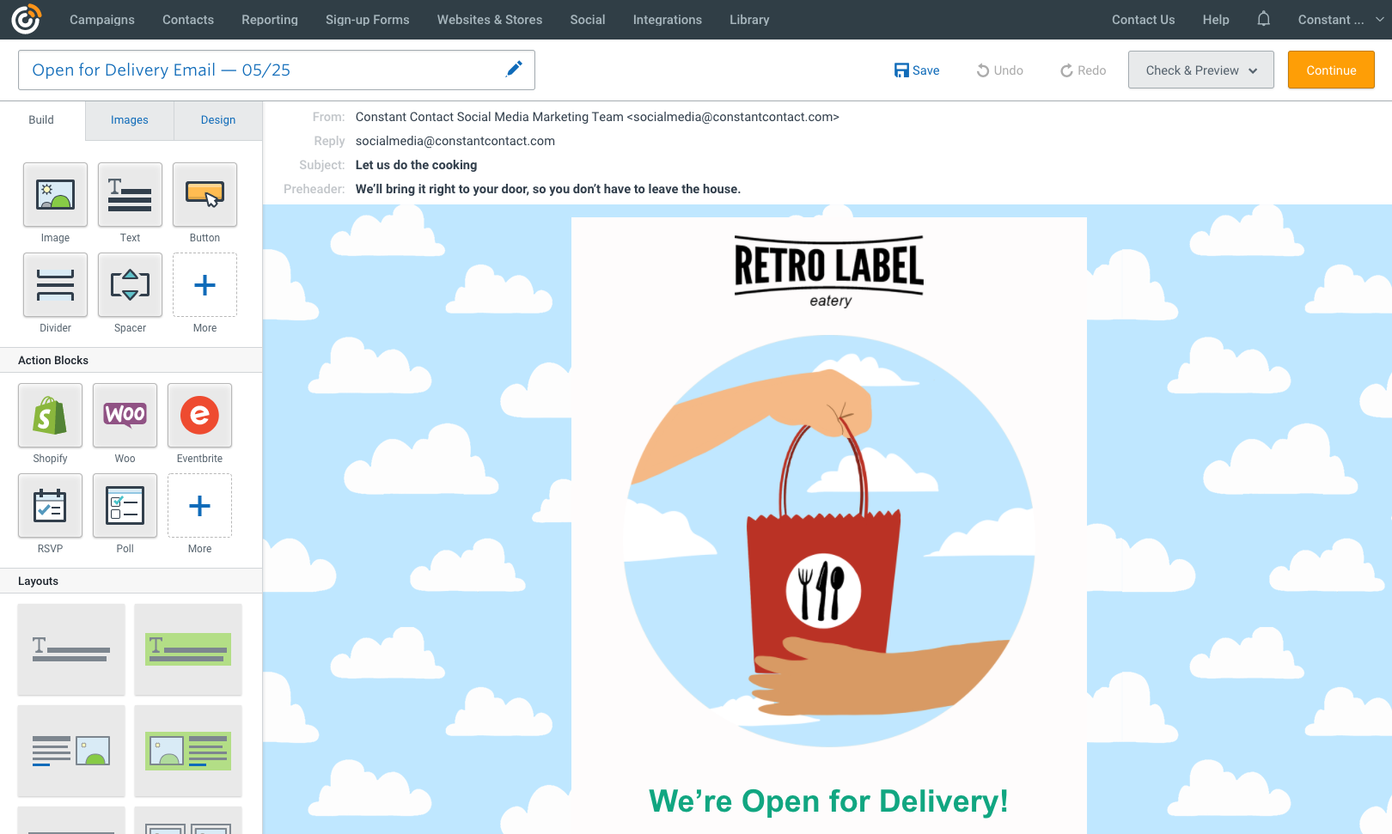This screenshot has height=834, width=1392.
Task: Click the Contact Us link
Action: (1143, 20)
